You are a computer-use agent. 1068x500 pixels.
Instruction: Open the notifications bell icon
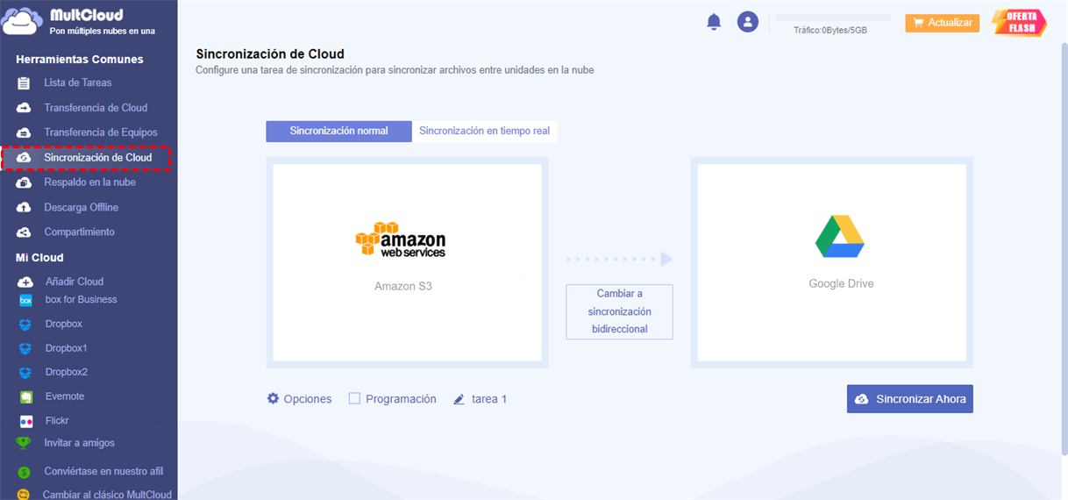[x=714, y=22]
